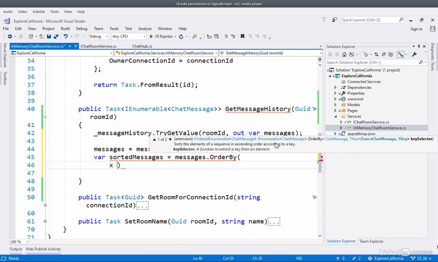
Task: Open the GetMessageHistory member dropdown
Action: 271,53
